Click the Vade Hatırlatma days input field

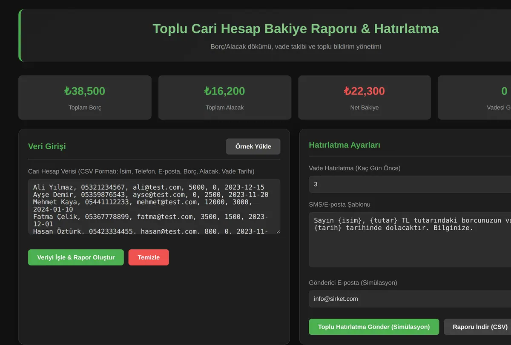coord(410,184)
